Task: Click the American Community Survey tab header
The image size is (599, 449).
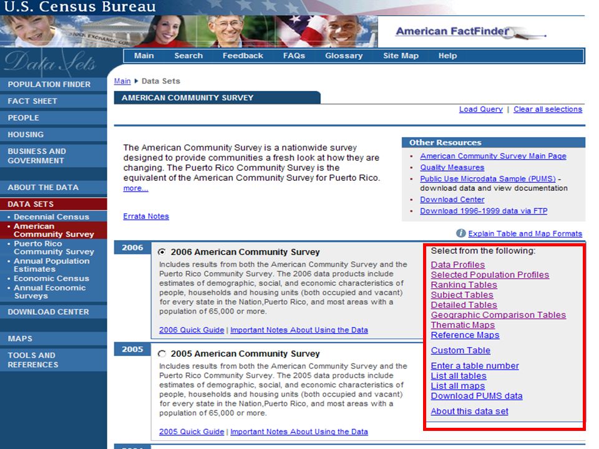Action: pyautogui.click(x=217, y=98)
